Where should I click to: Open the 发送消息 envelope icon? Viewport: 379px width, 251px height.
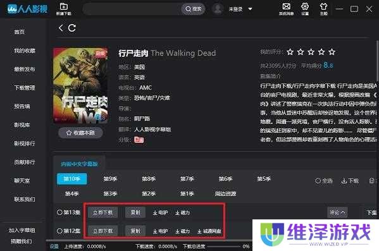[286, 6]
